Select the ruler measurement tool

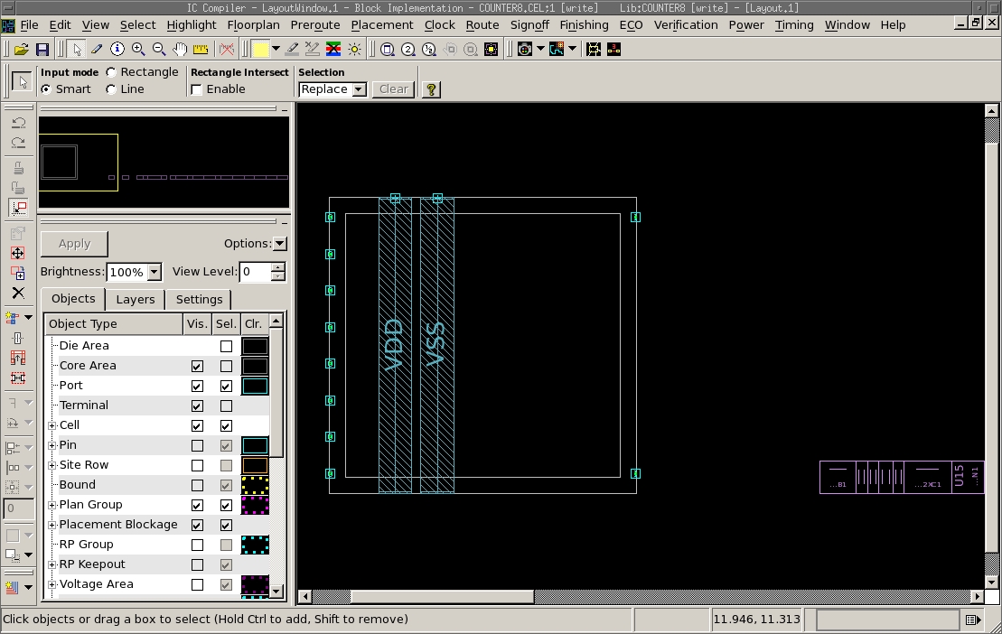pos(201,49)
